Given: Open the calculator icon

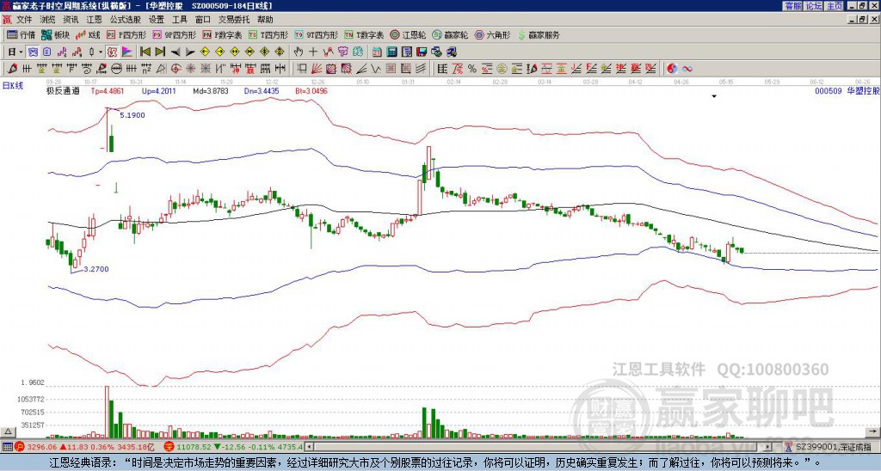Looking at the screenshot, I should click(391, 52).
